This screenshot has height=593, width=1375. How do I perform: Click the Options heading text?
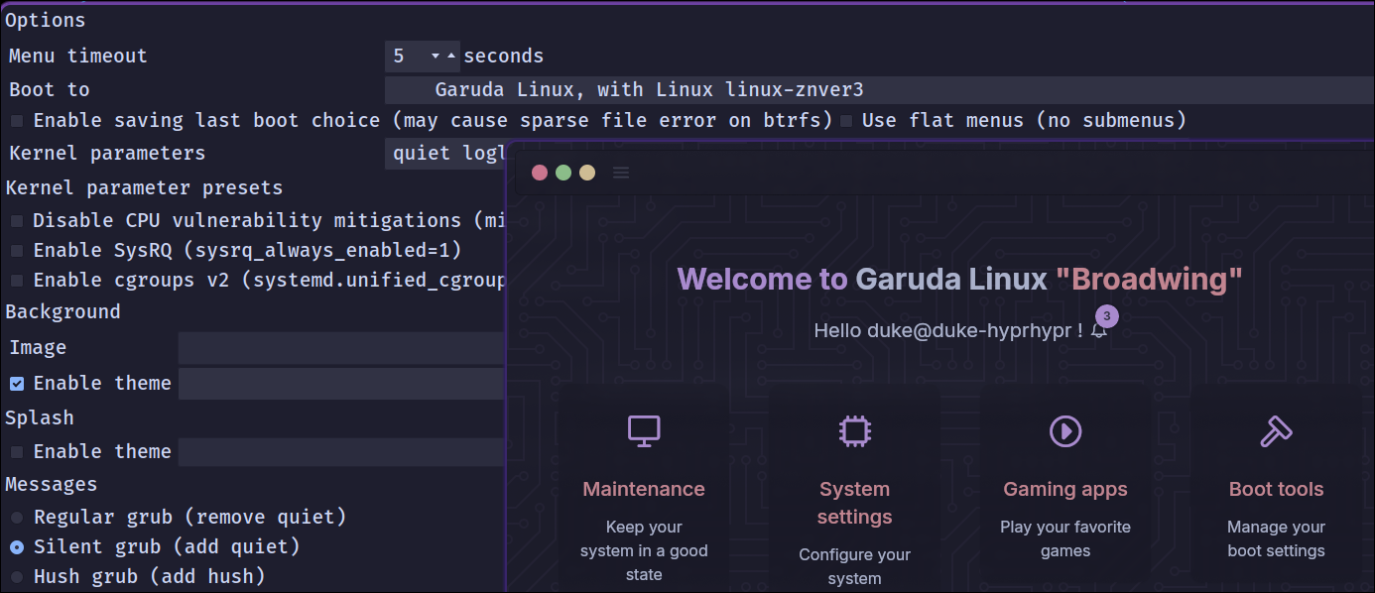coord(46,20)
